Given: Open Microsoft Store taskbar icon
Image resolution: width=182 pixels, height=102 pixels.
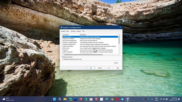Looking at the screenshot, I should pos(91,99).
